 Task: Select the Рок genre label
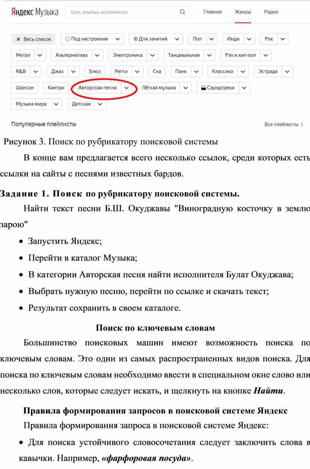point(269,39)
